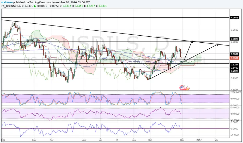This screenshot has width=243, height=143.
Task: Click the 3.9500 price axis tick
Action: coord(234,30)
